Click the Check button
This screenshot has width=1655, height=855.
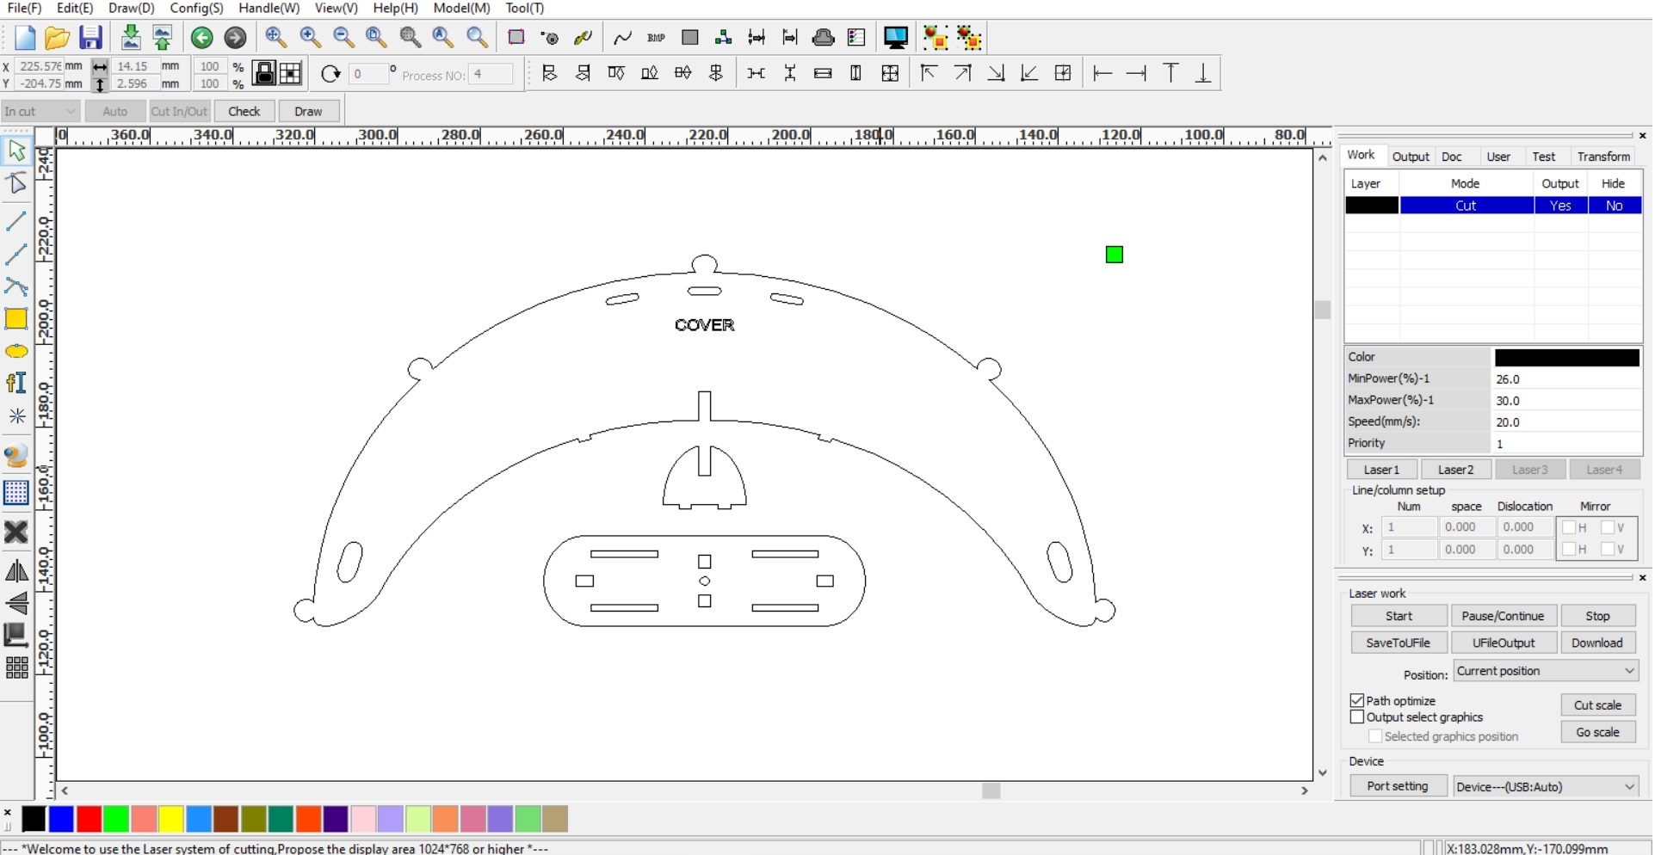[244, 112]
